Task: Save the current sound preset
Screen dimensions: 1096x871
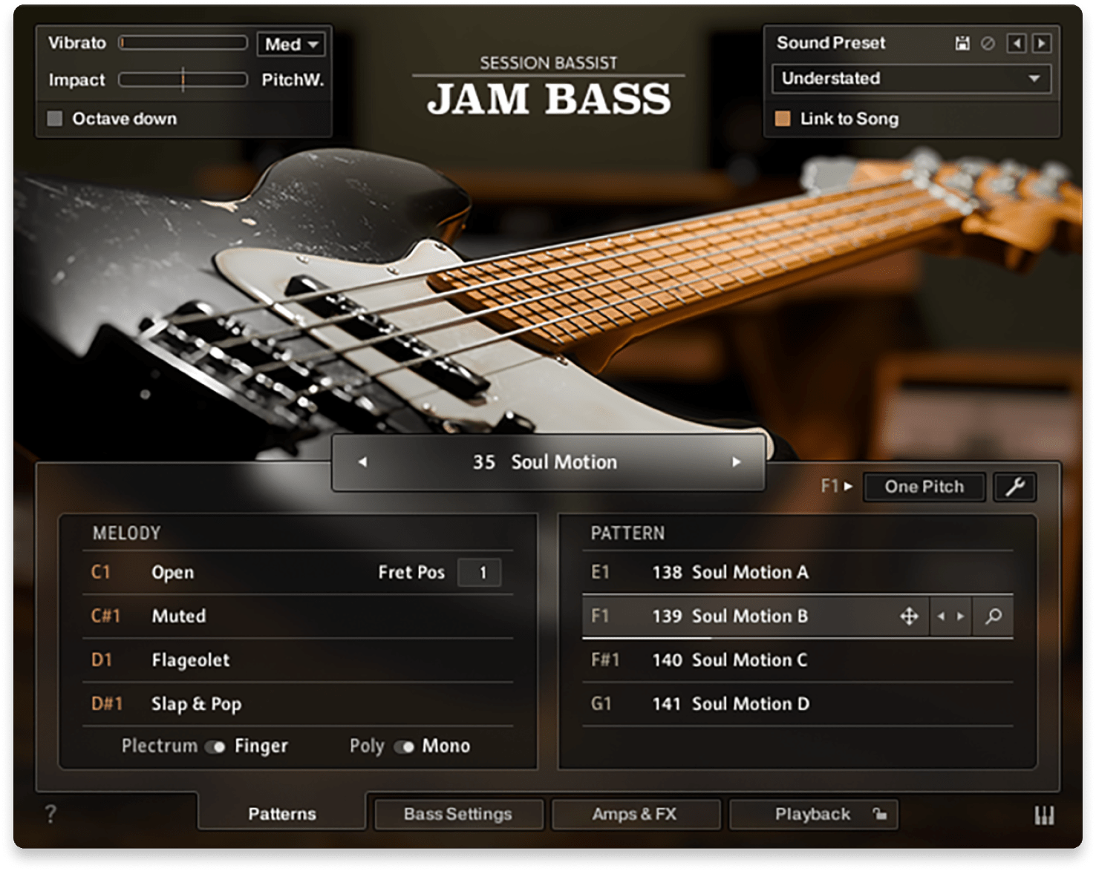Action: click(x=962, y=43)
